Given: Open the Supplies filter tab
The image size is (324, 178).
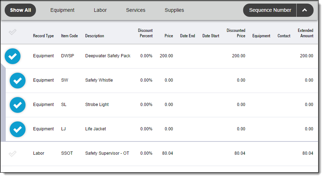Looking at the screenshot, I should pos(174,10).
